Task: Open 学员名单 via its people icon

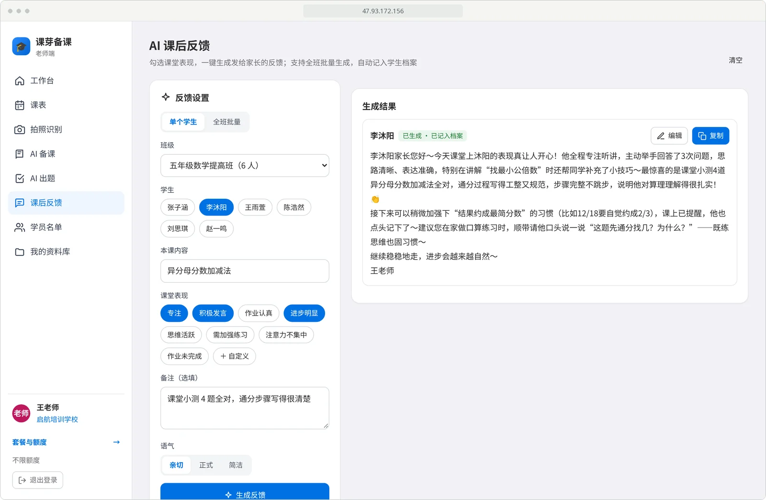Action: 20,227
